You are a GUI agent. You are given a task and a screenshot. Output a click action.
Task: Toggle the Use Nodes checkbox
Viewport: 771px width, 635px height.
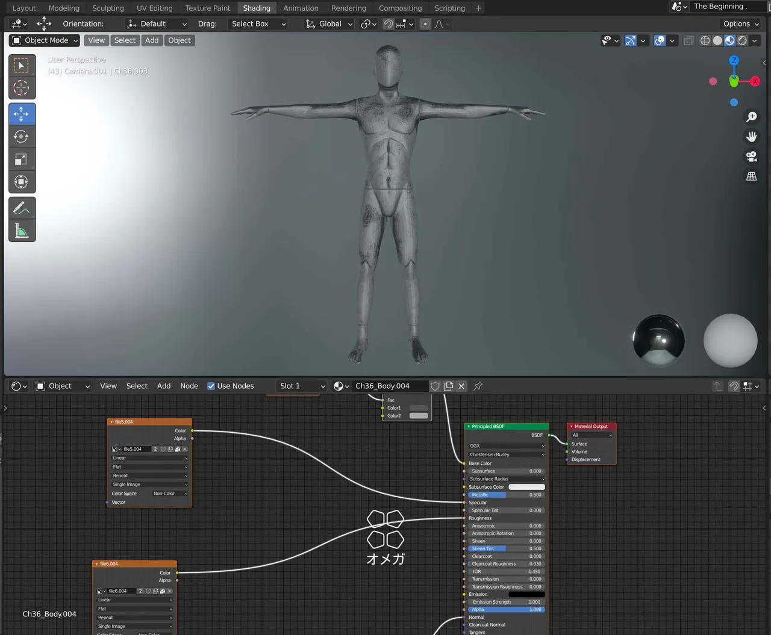[x=211, y=386]
